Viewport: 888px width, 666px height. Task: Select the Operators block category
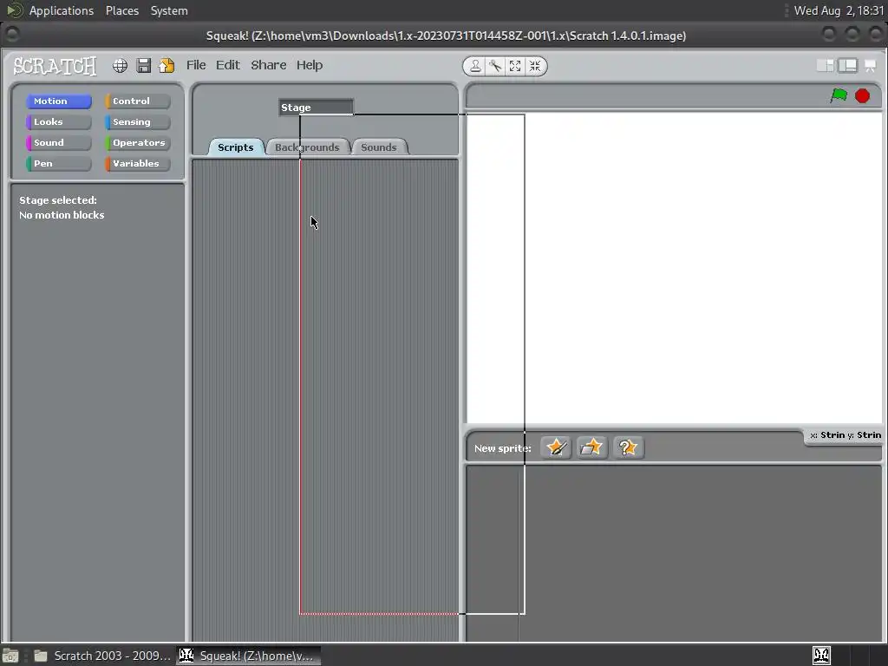tap(138, 143)
